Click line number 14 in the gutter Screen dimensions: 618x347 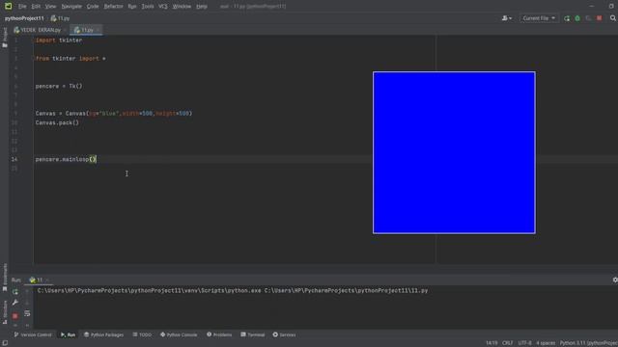pos(14,159)
